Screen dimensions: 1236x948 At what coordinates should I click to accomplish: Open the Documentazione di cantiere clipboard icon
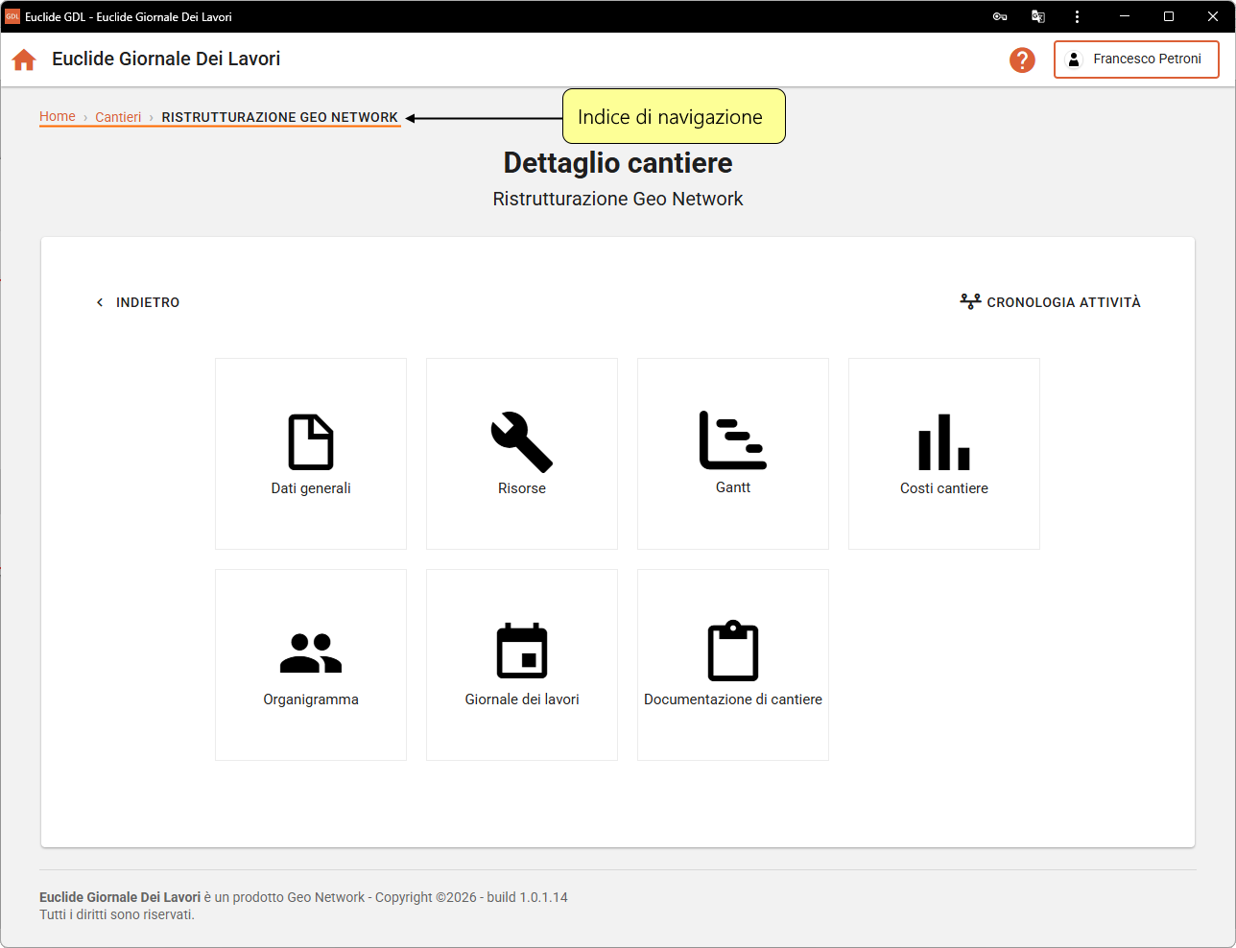pyautogui.click(x=733, y=652)
